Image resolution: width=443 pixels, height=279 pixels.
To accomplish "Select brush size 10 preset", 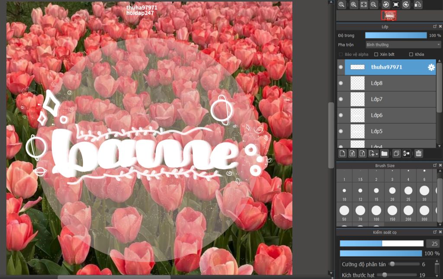I will coord(344,192).
